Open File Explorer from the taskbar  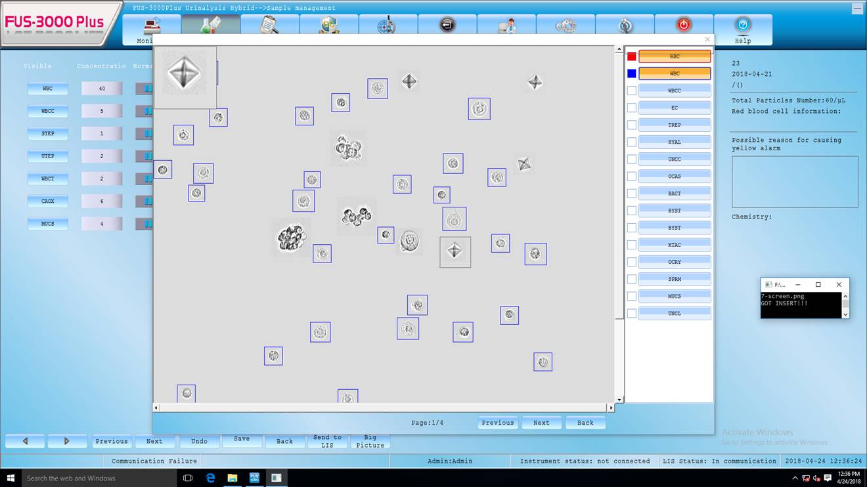(233, 478)
